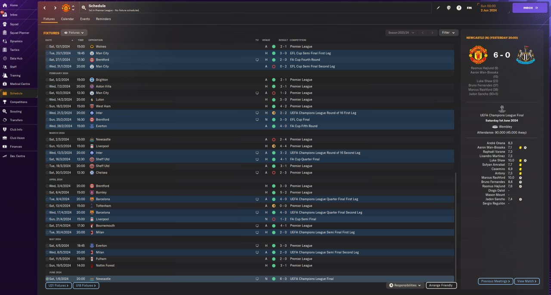Click Previous Meetings button

pyautogui.click(x=495, y=281)
